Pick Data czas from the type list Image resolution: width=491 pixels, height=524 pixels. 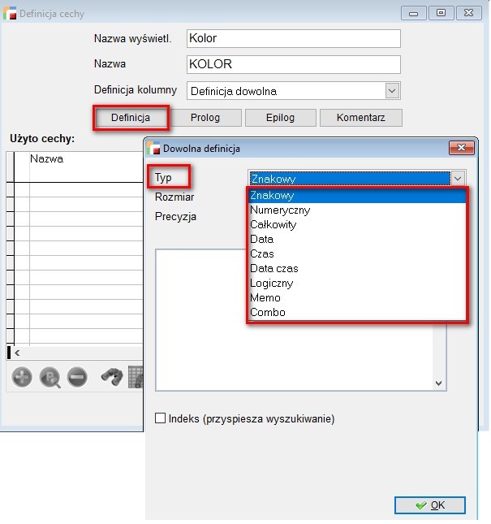point(357,268)
